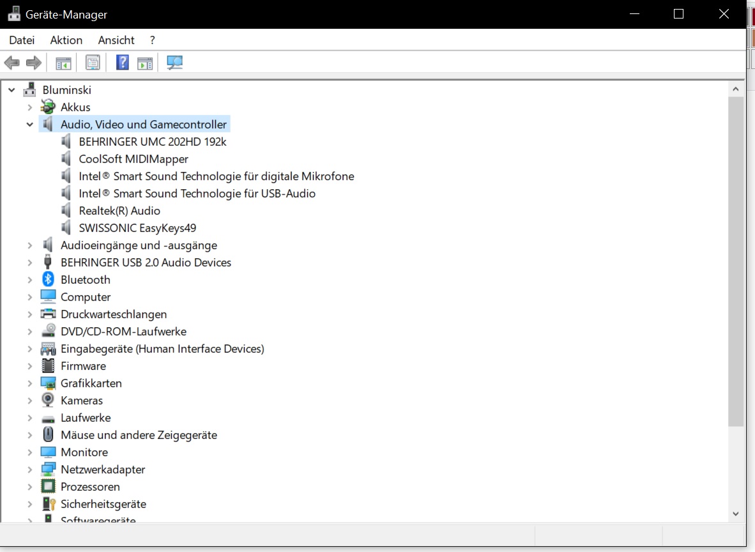
Task: Click the Bluetooth category icon
Action: pyautogui.click(x=48, y=279)
